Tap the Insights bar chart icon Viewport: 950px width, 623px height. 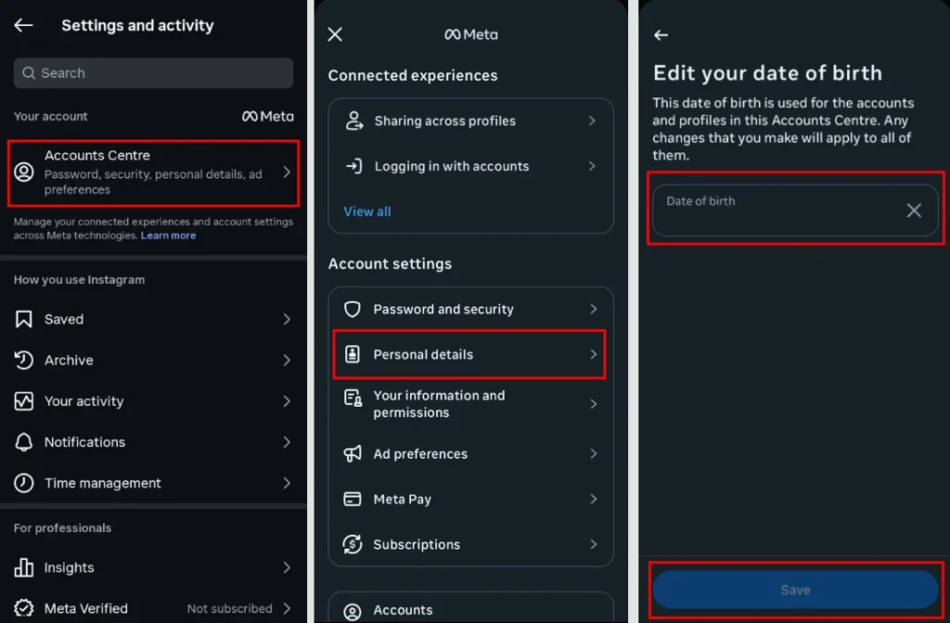click(x=23, y=568)
